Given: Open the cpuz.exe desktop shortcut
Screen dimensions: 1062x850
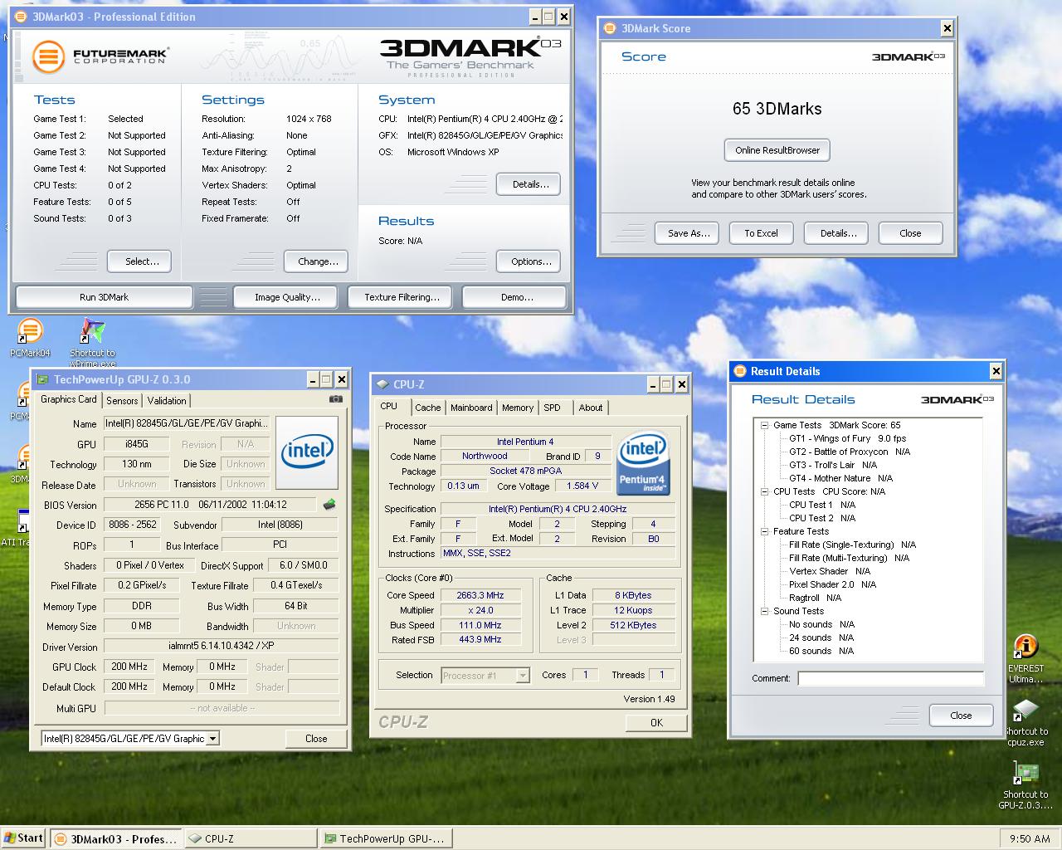Looking at the screenshot, I should (1026, 721).
